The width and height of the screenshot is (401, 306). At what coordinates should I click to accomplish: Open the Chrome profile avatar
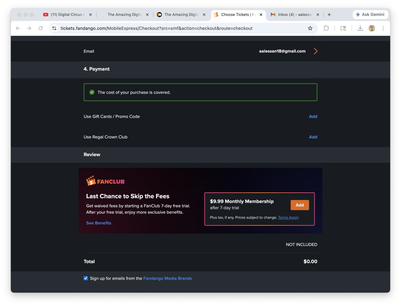pyautogui.click(x=372, y=28)
